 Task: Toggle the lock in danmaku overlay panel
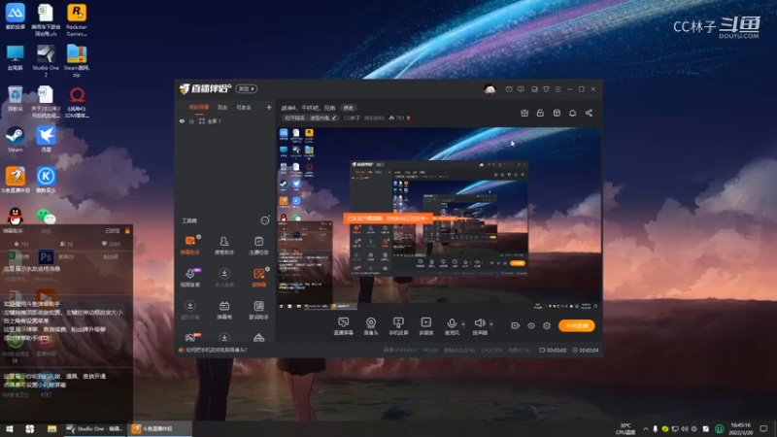[127, 231]
